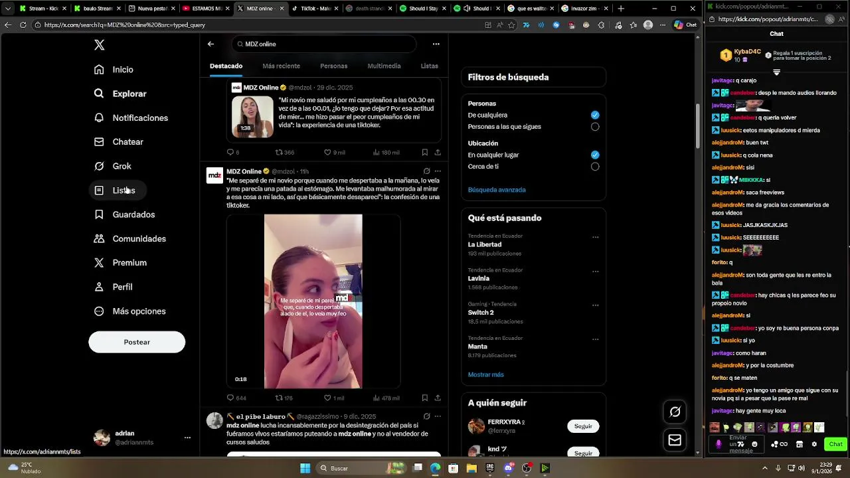Image resolution: width=850 pixels, height=478 pixels.
Task: Click 'Mostrar más' under trends
Action: [x=485, y=374]
